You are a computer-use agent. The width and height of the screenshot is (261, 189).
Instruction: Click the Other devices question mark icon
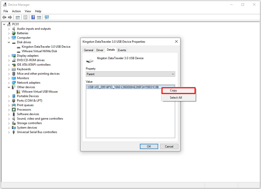14,87
